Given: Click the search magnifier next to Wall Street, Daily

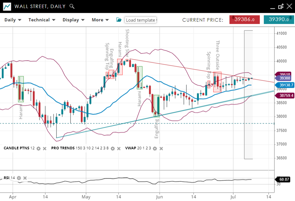Looking at the screenshot, I should [72, 6].
